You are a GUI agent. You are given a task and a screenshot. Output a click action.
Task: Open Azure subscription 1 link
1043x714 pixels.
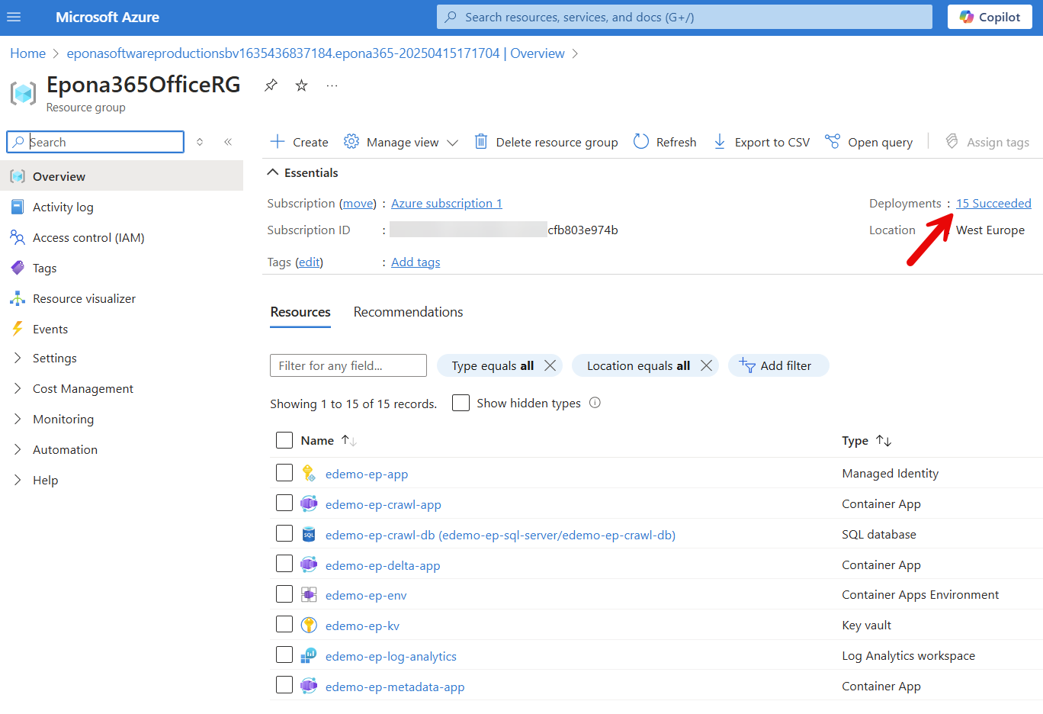click(447, 203)
